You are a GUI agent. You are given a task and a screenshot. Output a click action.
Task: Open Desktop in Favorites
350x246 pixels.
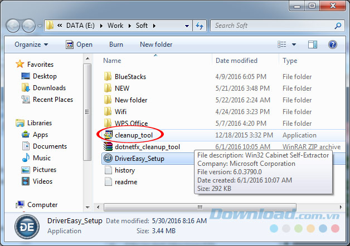coord(39,76)
